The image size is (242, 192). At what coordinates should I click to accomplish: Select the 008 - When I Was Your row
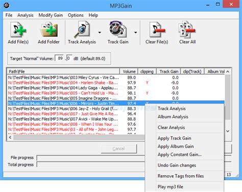[76, 124]
